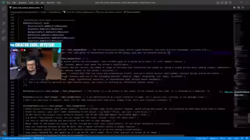The image size is (250, 140).
Task: Click the UTF-8 encoding status item
Action: pos(223,138)
